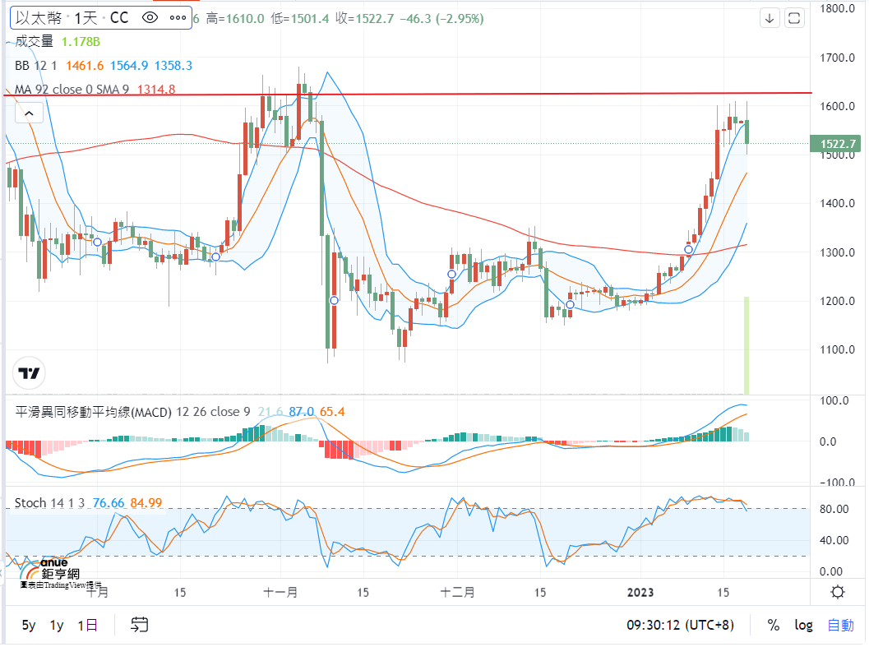Screen dimensions: 869x647
Task: Click the fullscreen rounded-square icon at top right
Action: (794, 17)
